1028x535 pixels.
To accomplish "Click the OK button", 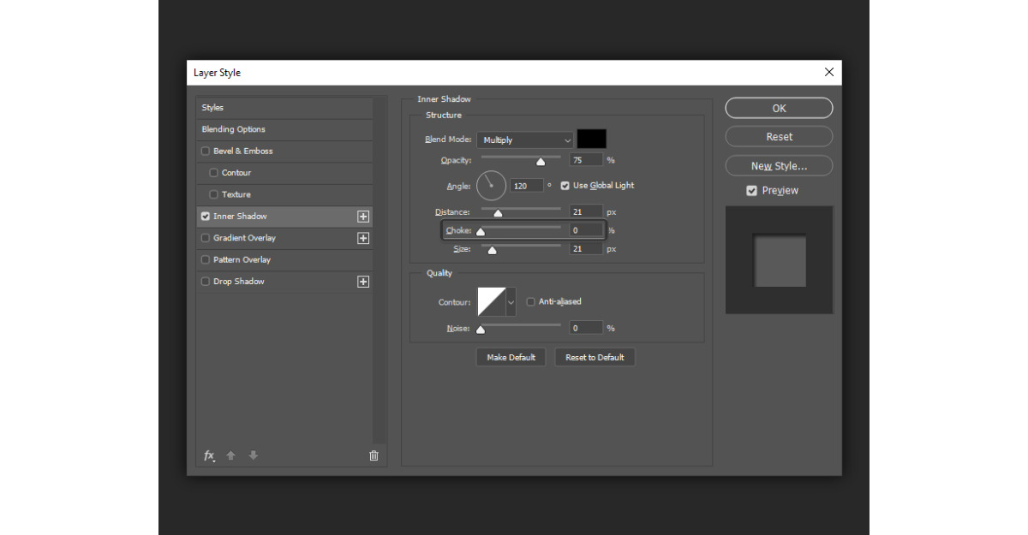I will coord(779,108).
